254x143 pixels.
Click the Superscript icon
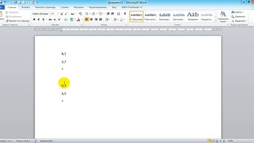click(59, 19)
